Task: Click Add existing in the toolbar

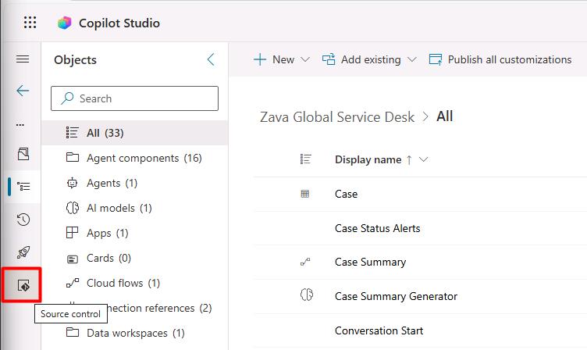Action: coord(362,59)
